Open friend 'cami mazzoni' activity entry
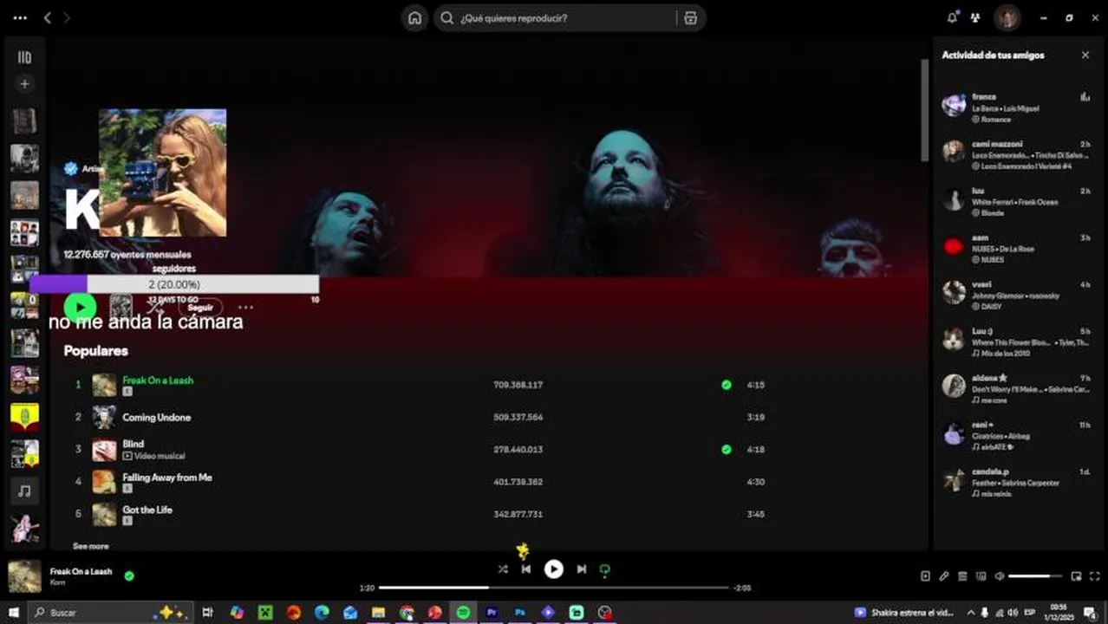 (1016, 154)
